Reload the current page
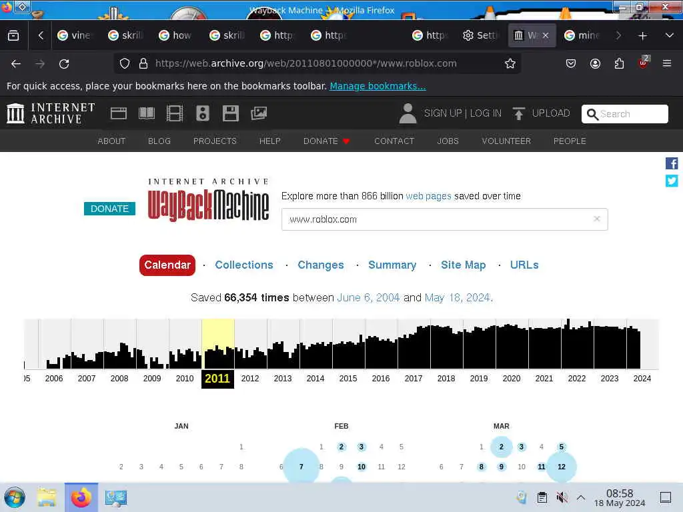 click(x=64, y=64)
